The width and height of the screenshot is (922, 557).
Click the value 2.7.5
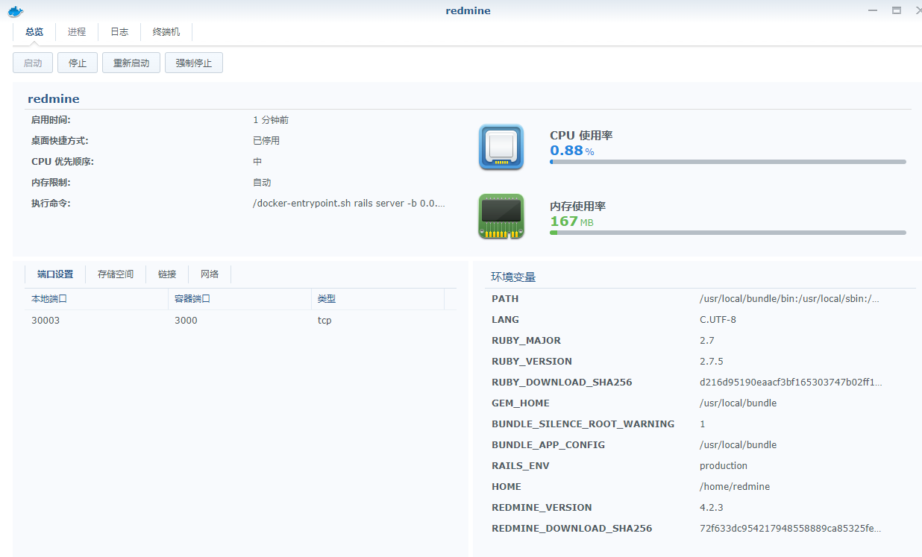(711, 362)
